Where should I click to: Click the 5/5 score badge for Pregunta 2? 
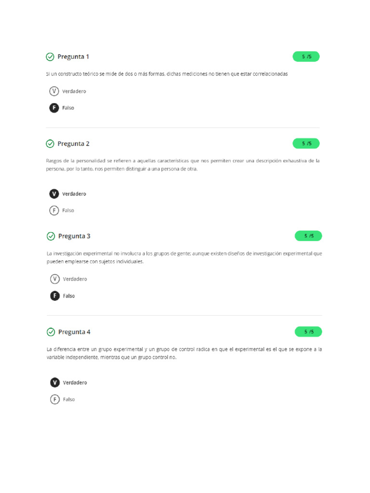[x=306, y=143]
